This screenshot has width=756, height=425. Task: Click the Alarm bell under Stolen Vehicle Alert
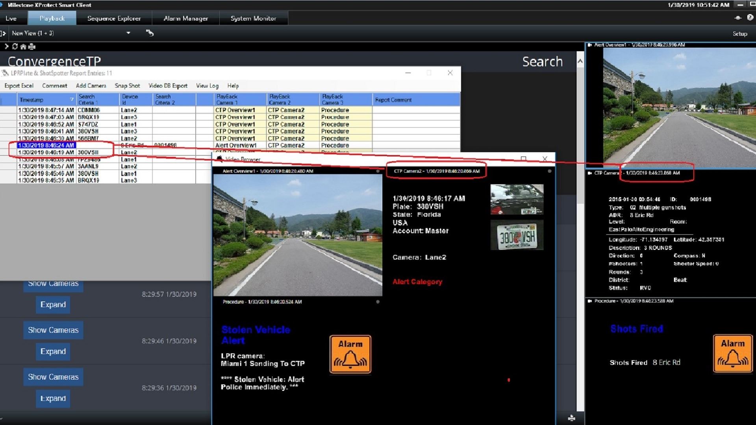click(350, 354)
